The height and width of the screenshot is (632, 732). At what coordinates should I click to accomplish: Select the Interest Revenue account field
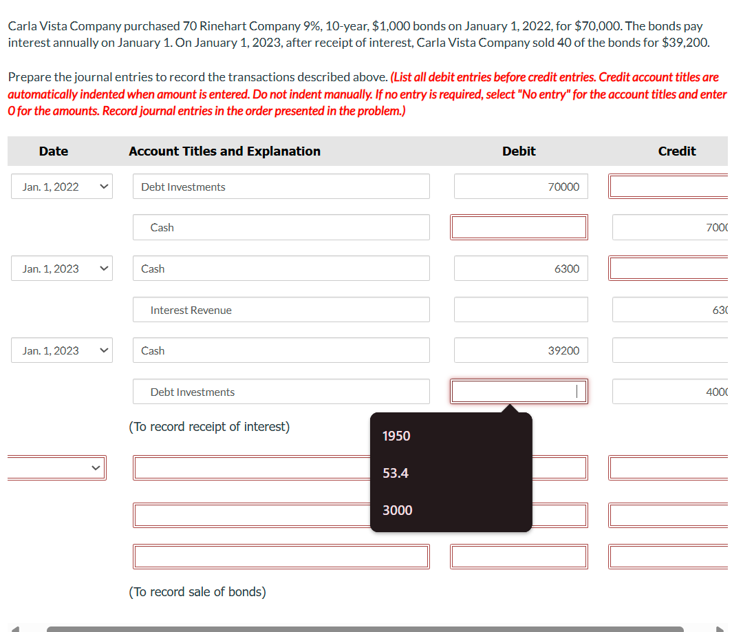point(281,309)
